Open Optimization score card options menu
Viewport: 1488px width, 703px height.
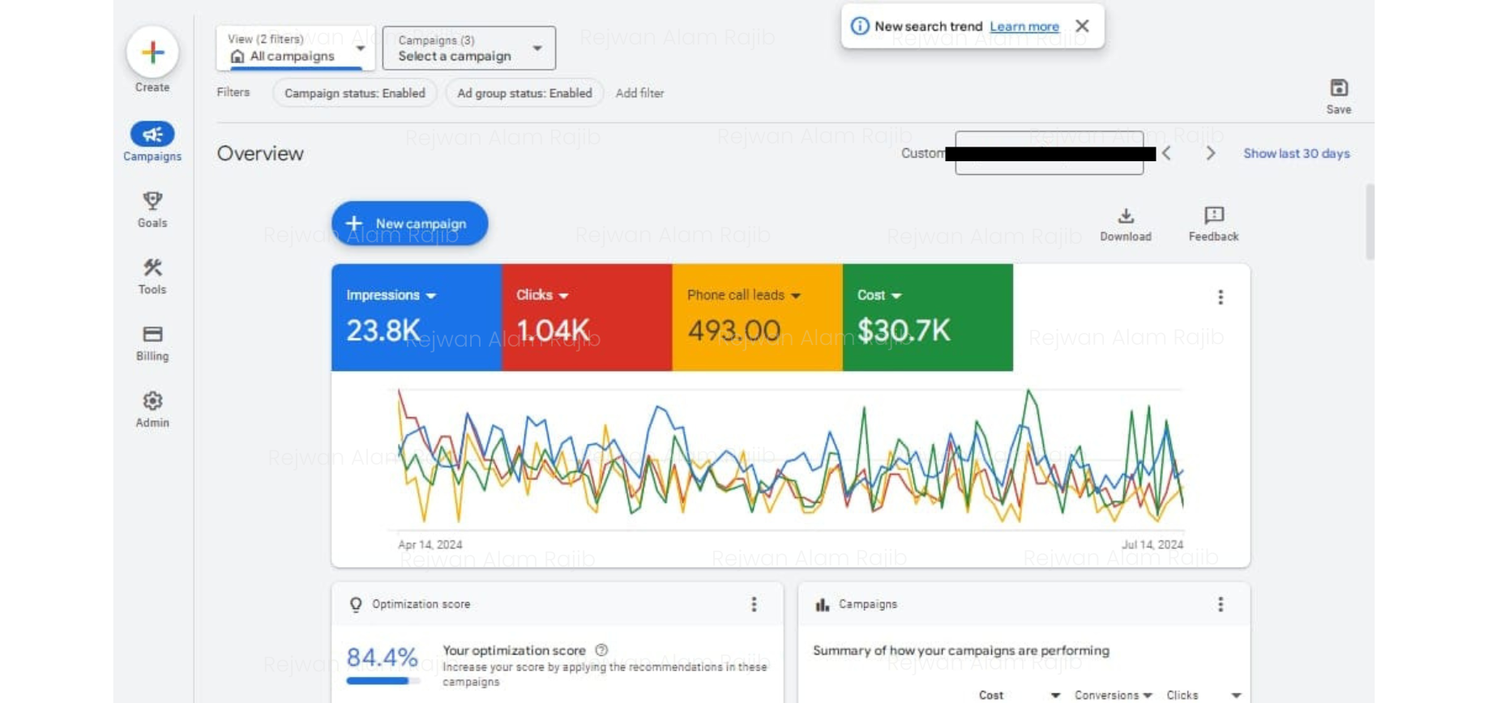tap(754, 604)
